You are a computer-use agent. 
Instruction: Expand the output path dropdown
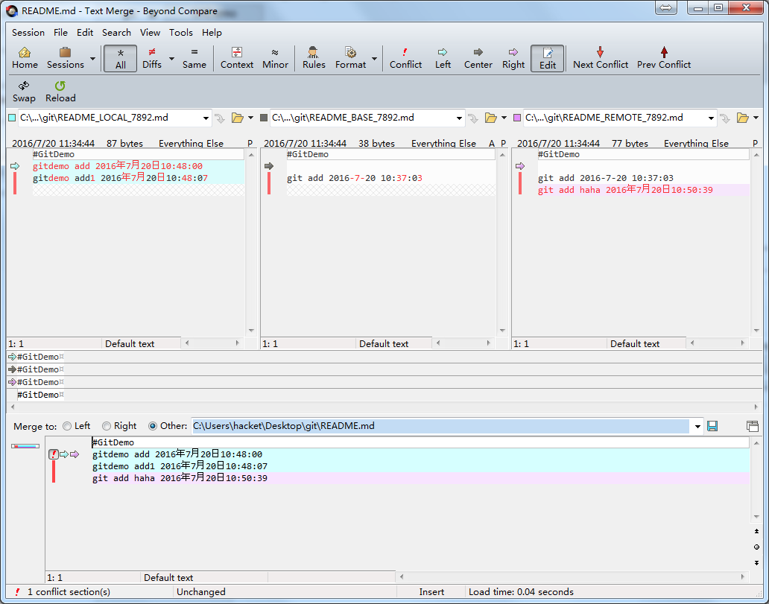pos(697,427)
